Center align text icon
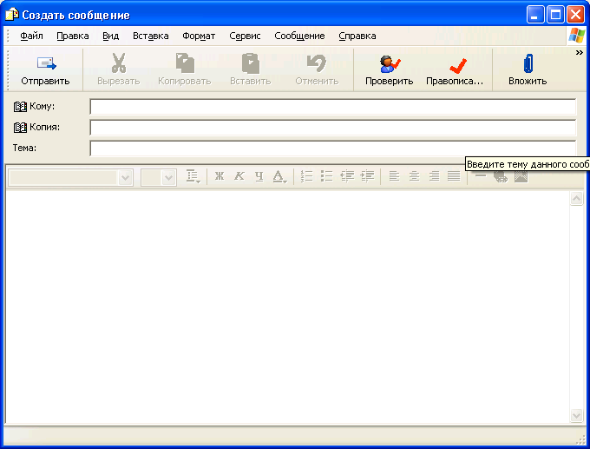590x449 pixels. tap(414, 176)
